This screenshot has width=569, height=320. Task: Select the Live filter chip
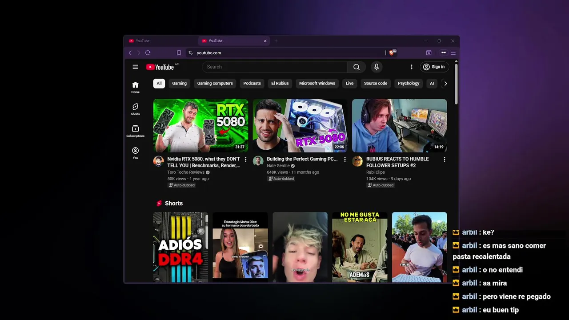pos(350,84)
